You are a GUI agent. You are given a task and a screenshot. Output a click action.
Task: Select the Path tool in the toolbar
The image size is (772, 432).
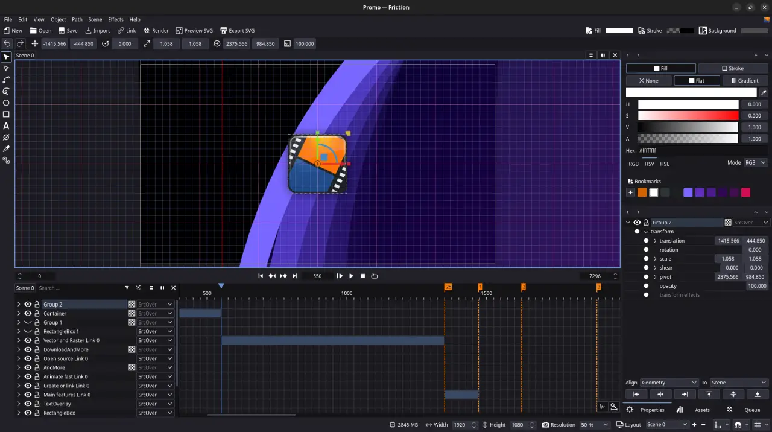point(6,80)
